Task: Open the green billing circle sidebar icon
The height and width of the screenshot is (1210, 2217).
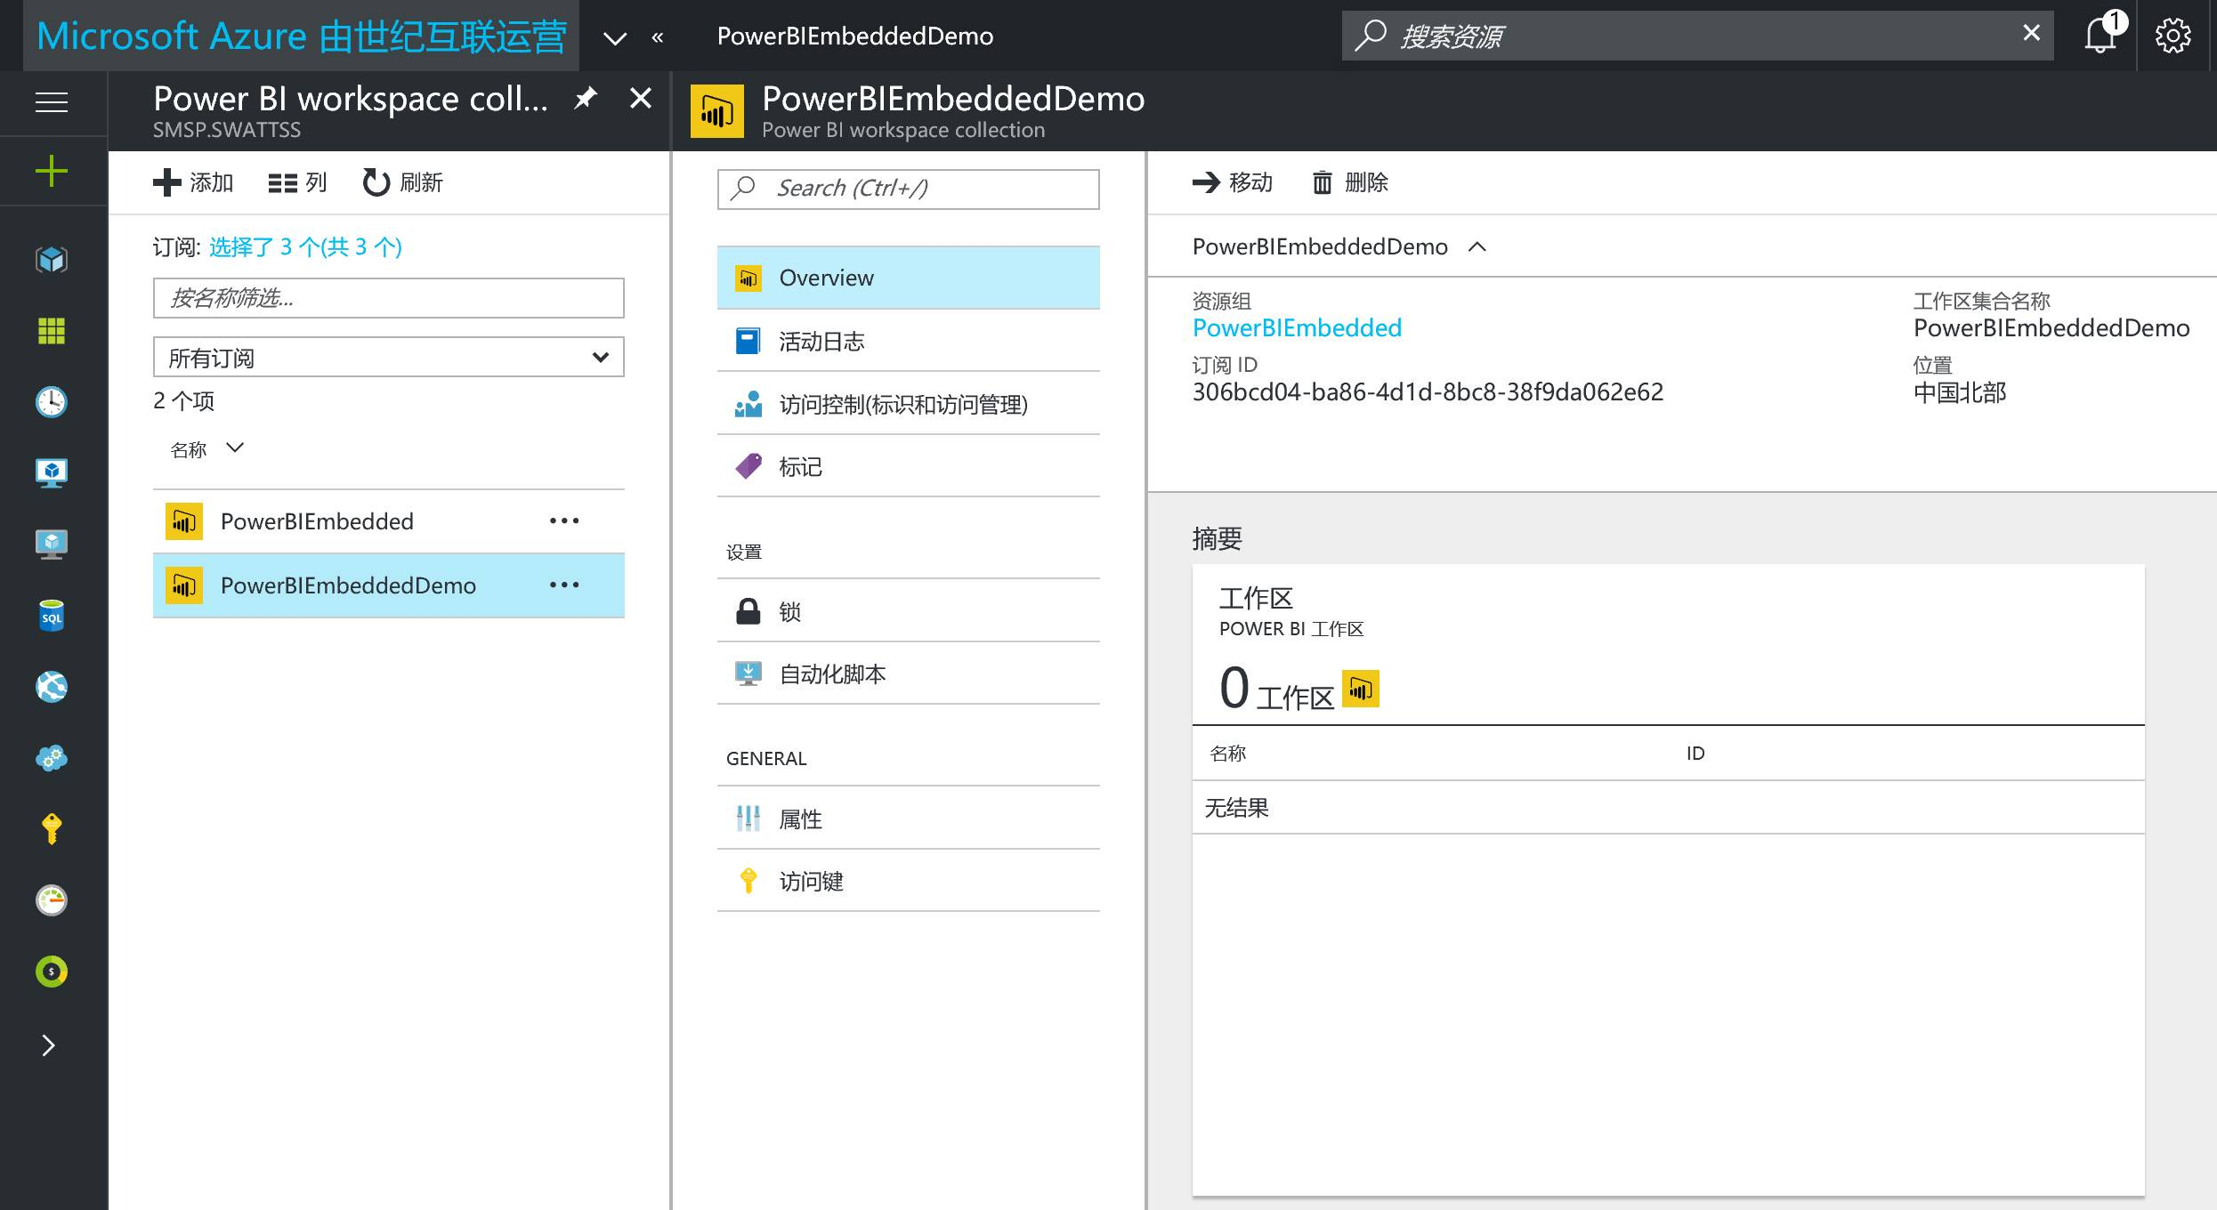Action: point(52,972)
